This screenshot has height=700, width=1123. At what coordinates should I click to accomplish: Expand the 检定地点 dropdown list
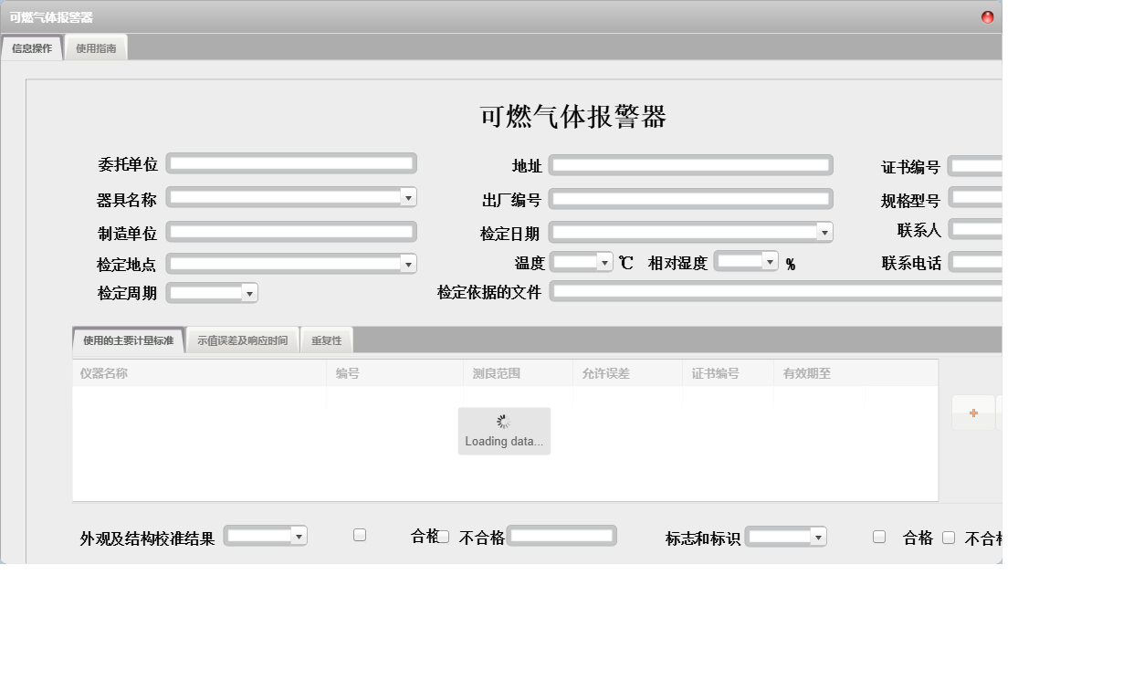tap(408, 264)
